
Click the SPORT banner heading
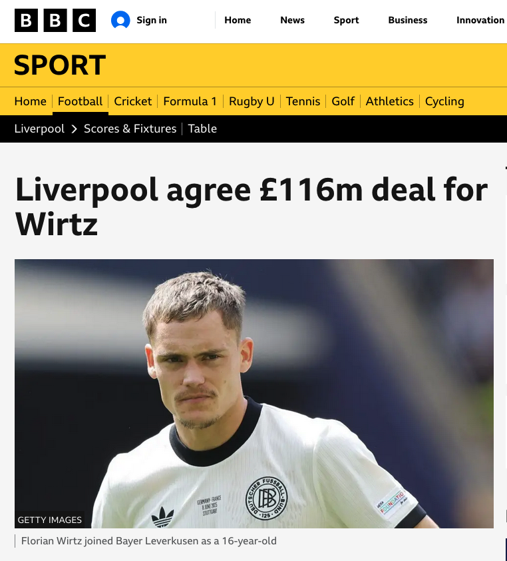coord(60,65)
